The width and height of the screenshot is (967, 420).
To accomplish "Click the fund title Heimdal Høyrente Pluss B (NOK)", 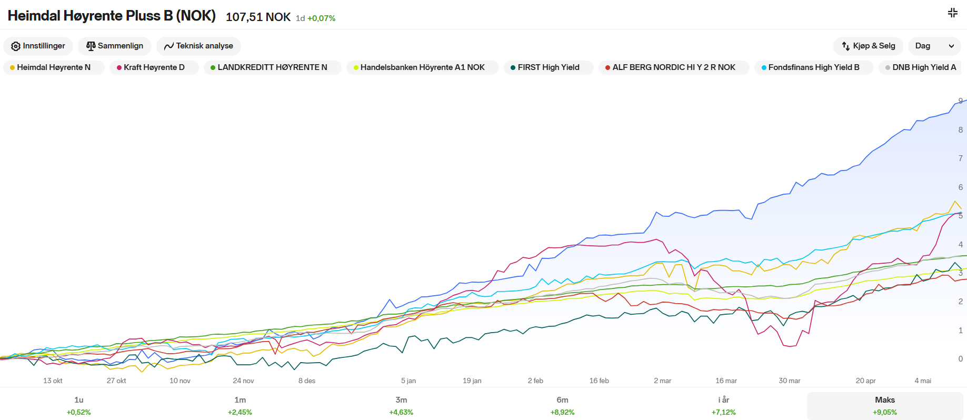I will point(112,16).
